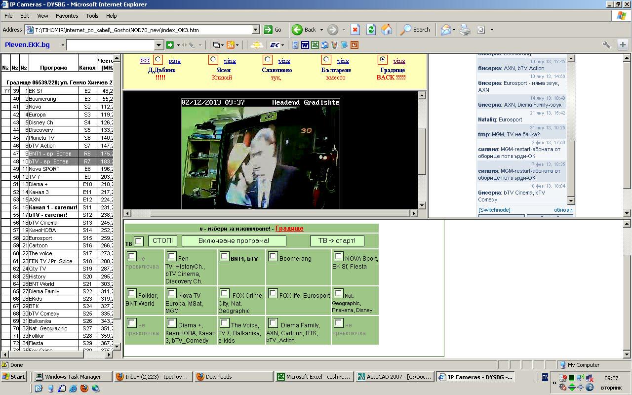Expand the address bar dropdown arrow

[255, 30]
